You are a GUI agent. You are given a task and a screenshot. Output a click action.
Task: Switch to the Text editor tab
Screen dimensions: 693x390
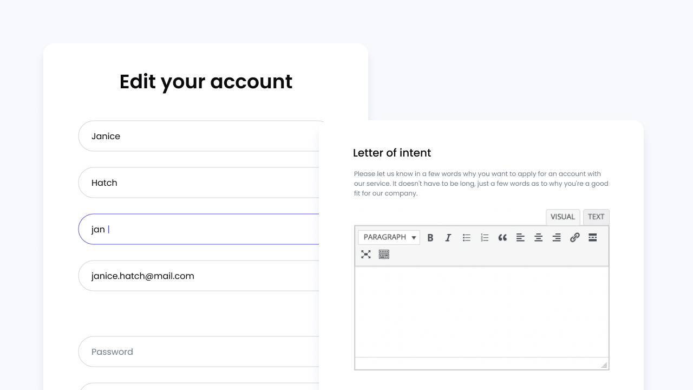[596, 217]
